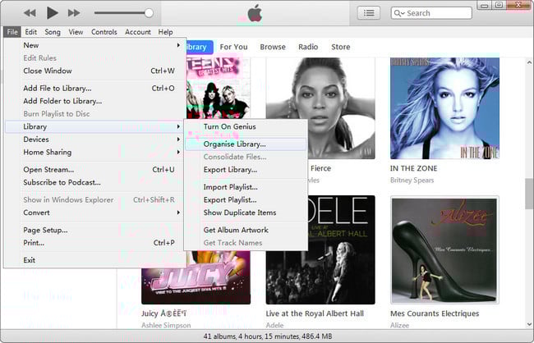
Task: Expand the Library submenu item
Action: [94, 126]
